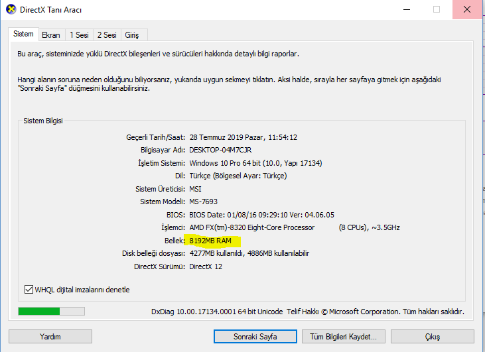Click the İşlemci: label
The image size is (485, 352).
click(173, 227)
